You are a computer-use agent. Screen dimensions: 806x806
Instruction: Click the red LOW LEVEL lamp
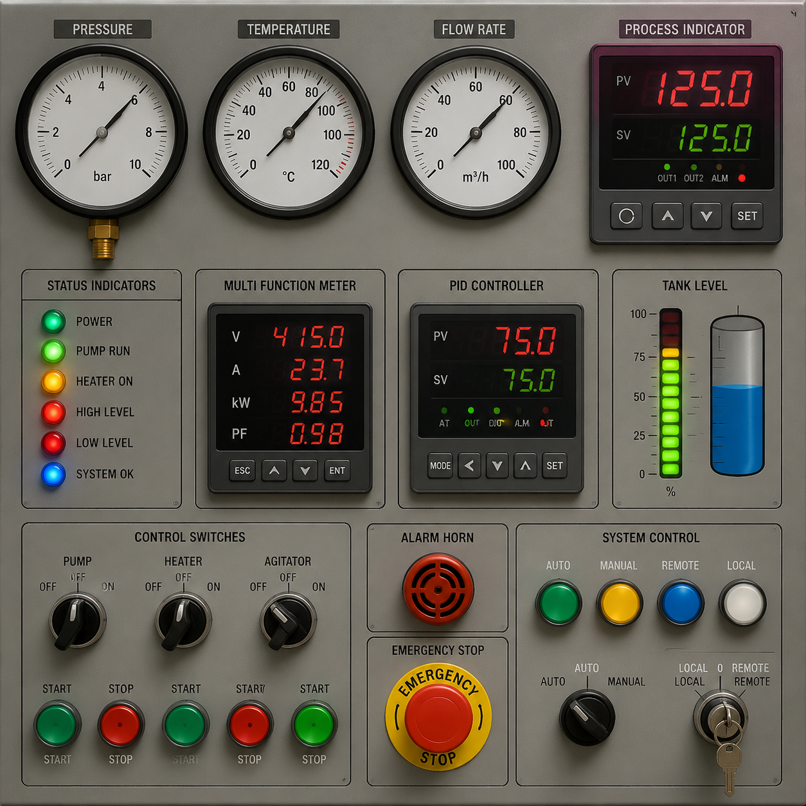(x=53, y=443)
